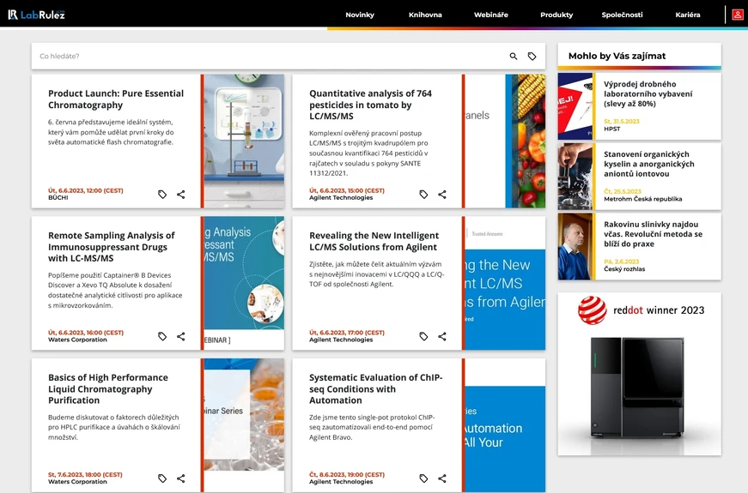Open 'Systematic Evaluation of ChIP-seq Conditions' title
748x493 pixels.
pyautogui.click(x=376, y=388)
